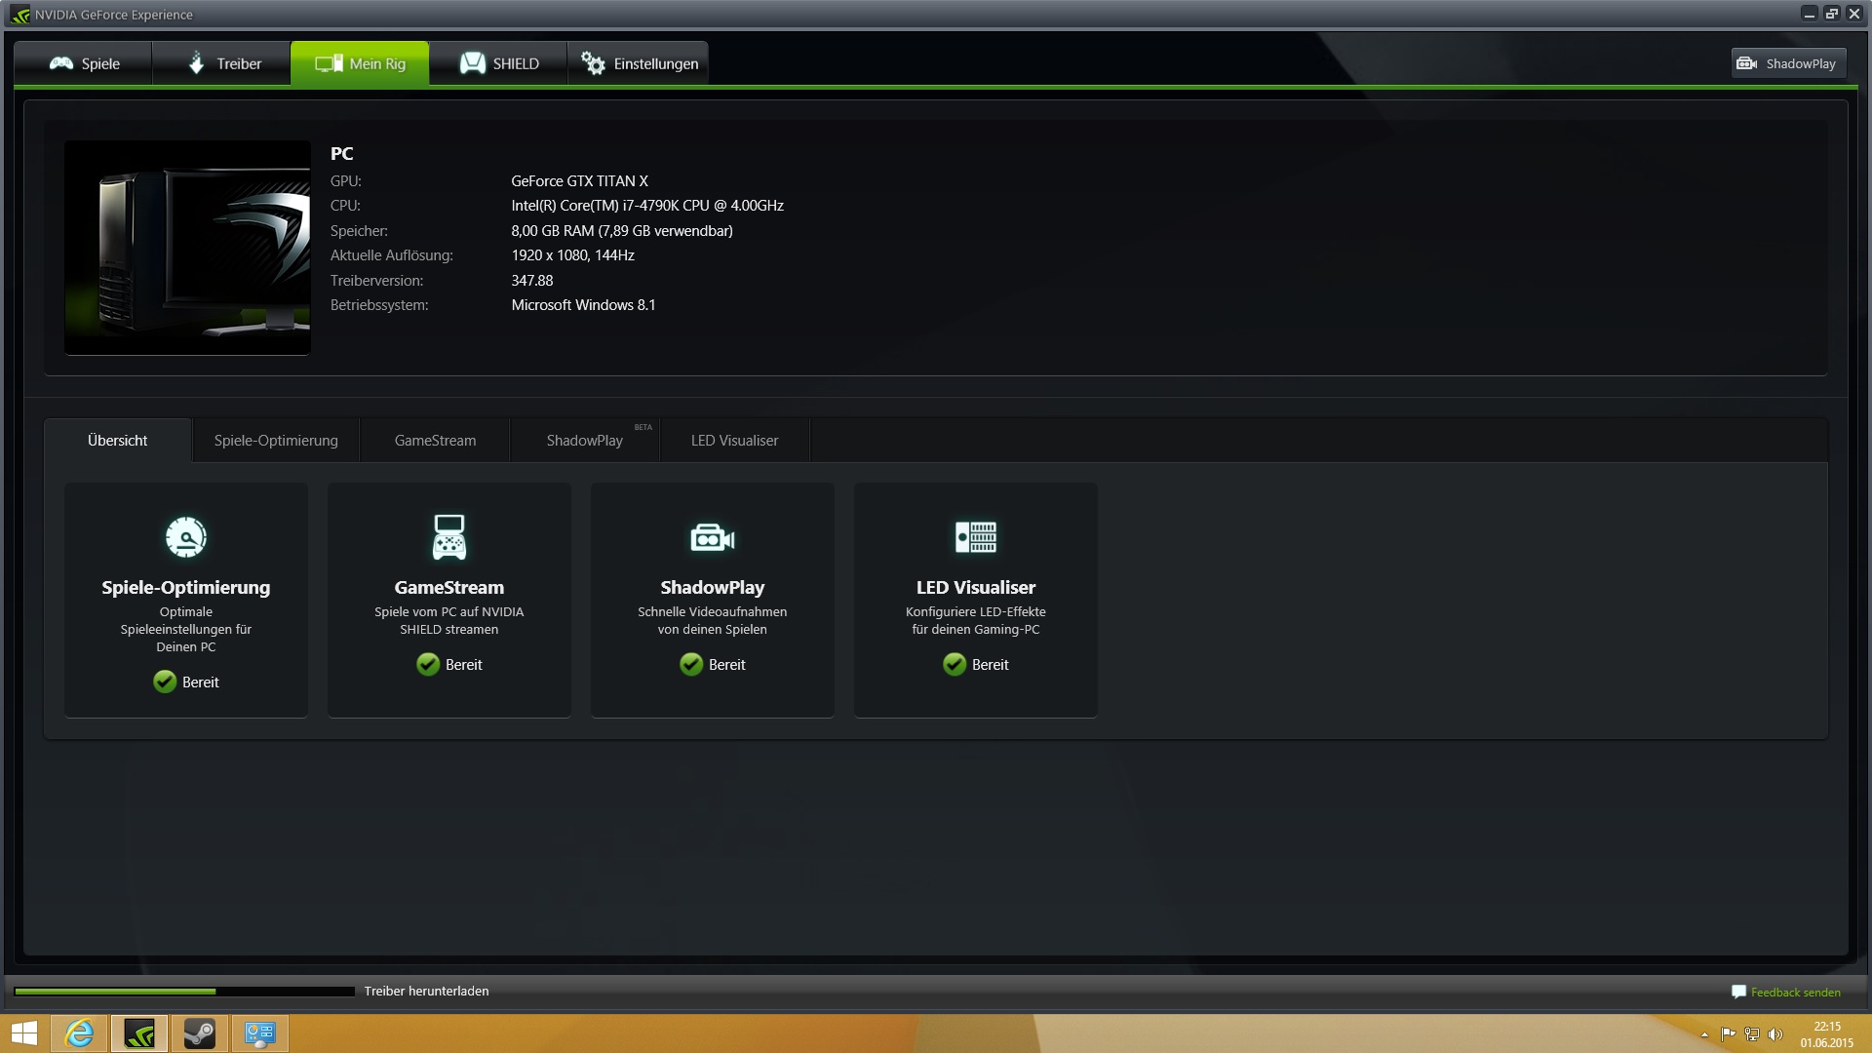Click the ShadowPlay button camera icon
This screenshot has width=1872, height=1053.
pyautogui.click(x=1747, y=63)
